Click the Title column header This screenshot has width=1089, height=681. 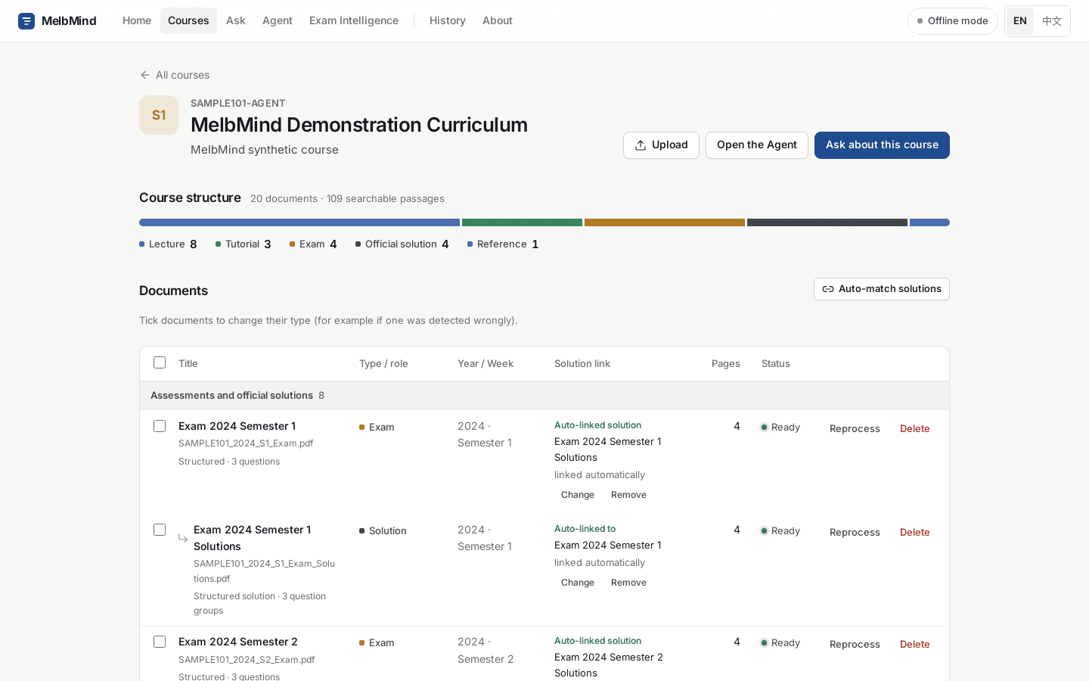(188, 363)
